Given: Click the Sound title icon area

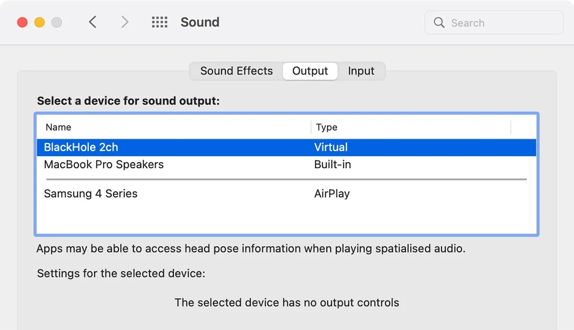Looking at the screenshot, I should (199, 22).
